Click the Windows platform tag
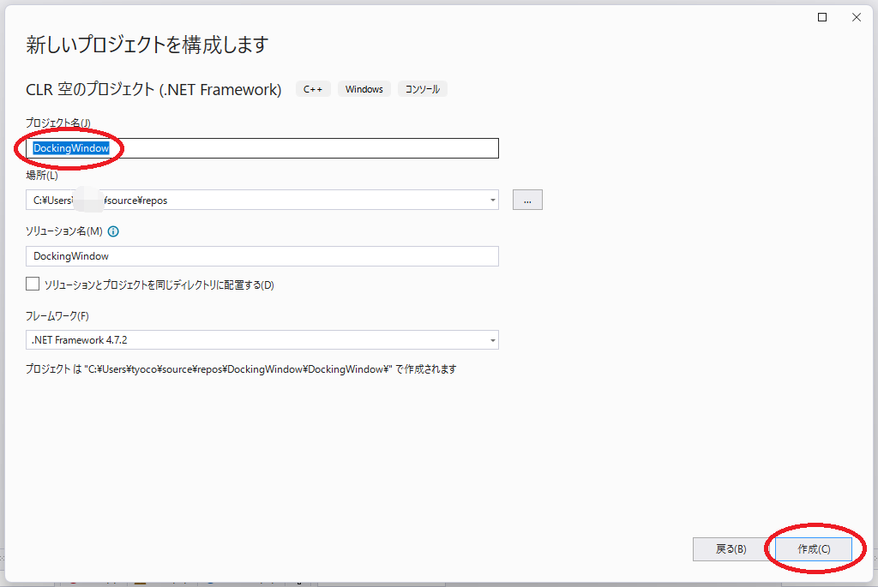The image size is (878, 587). (364, 89)
